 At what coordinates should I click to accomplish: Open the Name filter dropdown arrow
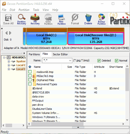(x=70, y=61)
